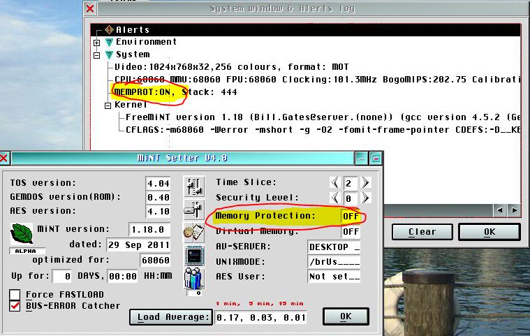
Task: Click the second tool icon below sliders
Action: point(193,208)
